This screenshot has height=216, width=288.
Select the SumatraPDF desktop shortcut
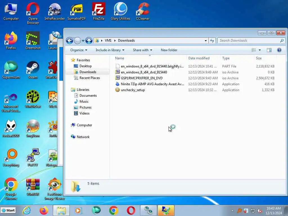pyautogui.click(x=76, y=11)
